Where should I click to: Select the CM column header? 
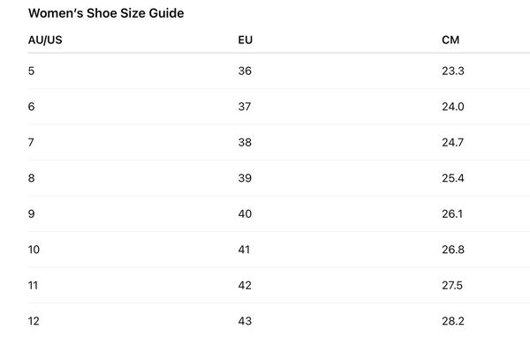click(450, 40)
